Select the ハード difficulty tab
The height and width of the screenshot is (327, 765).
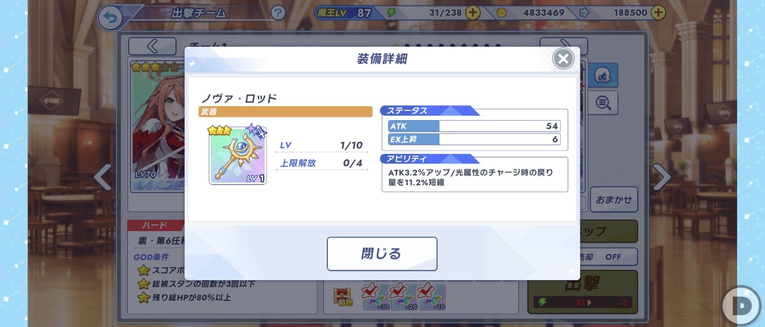[x=155, y=225]
